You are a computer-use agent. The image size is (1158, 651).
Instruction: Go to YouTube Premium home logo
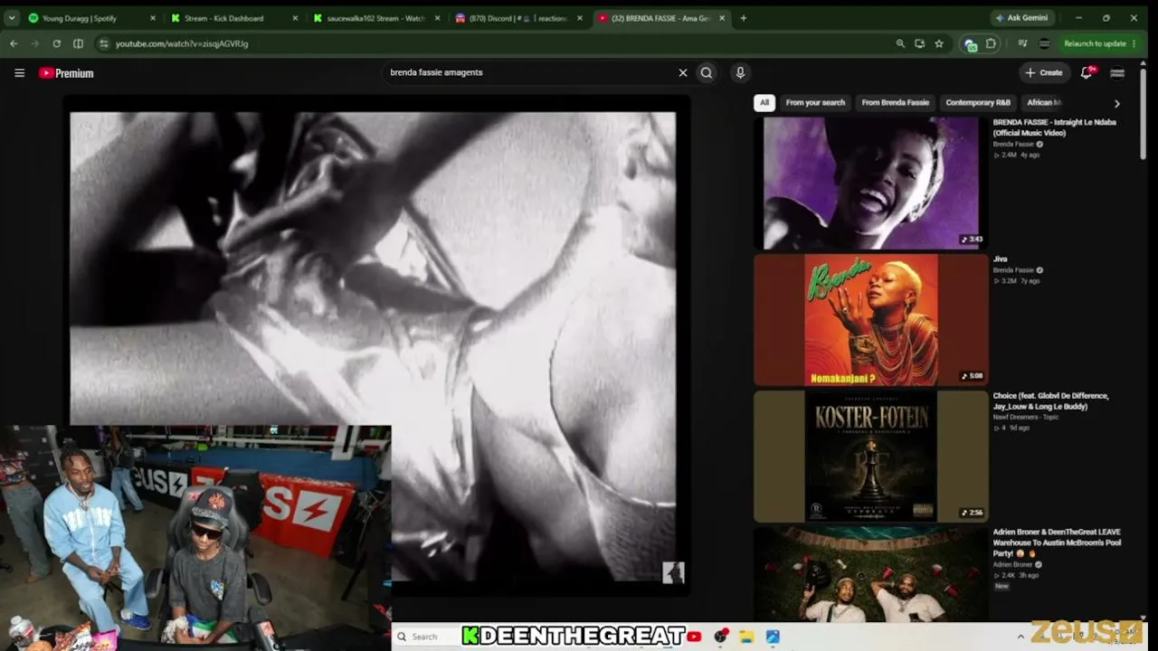(66, 73)
